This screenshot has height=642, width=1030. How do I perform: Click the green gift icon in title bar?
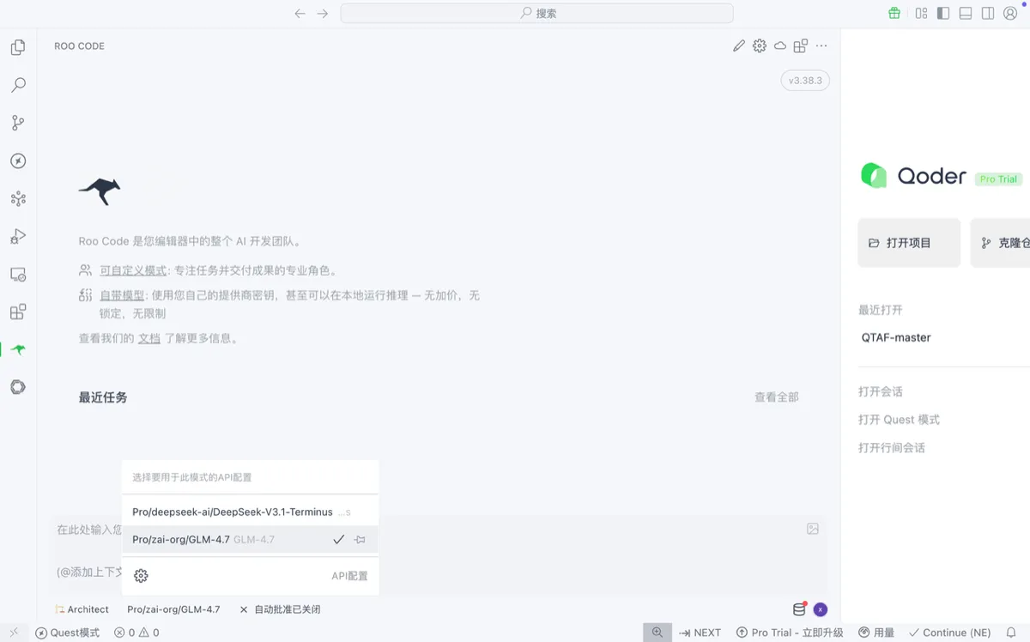coord(894,13)
